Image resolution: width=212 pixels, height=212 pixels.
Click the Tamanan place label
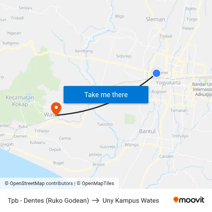coord(179,111)
